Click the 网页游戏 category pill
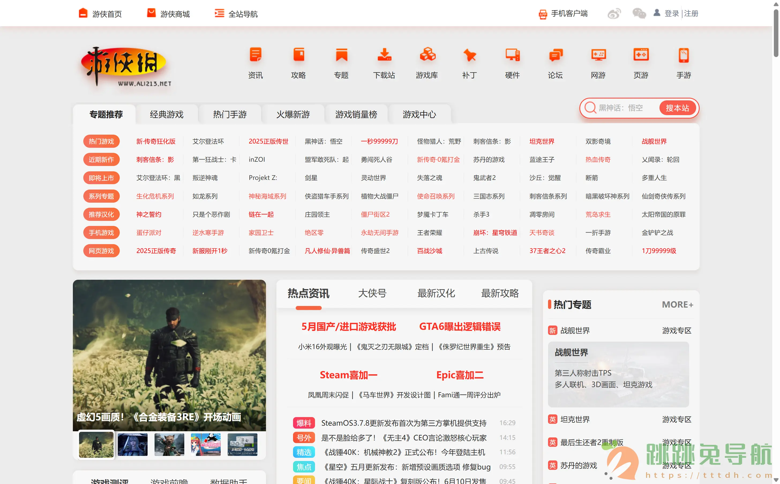 pos(101,251)
